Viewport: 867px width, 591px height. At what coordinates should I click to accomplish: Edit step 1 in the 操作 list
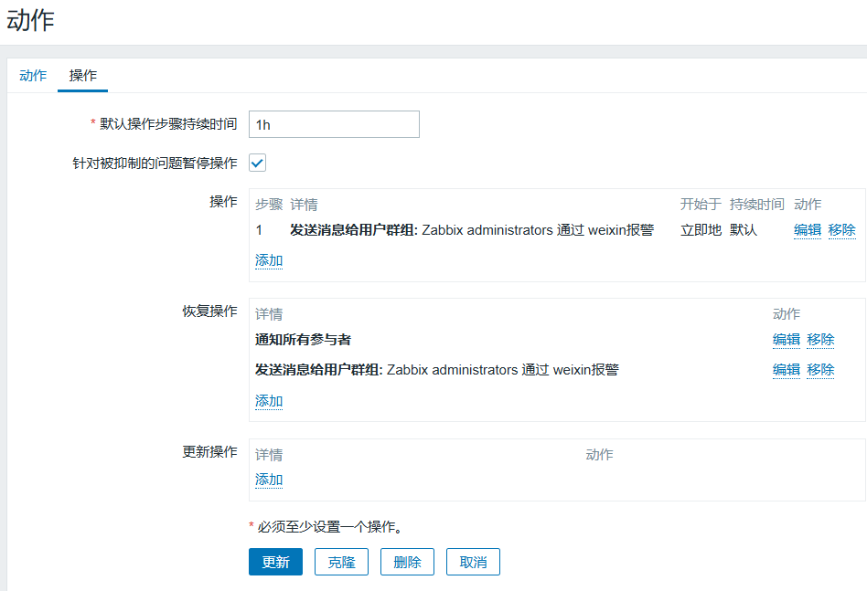coord(807,230)
